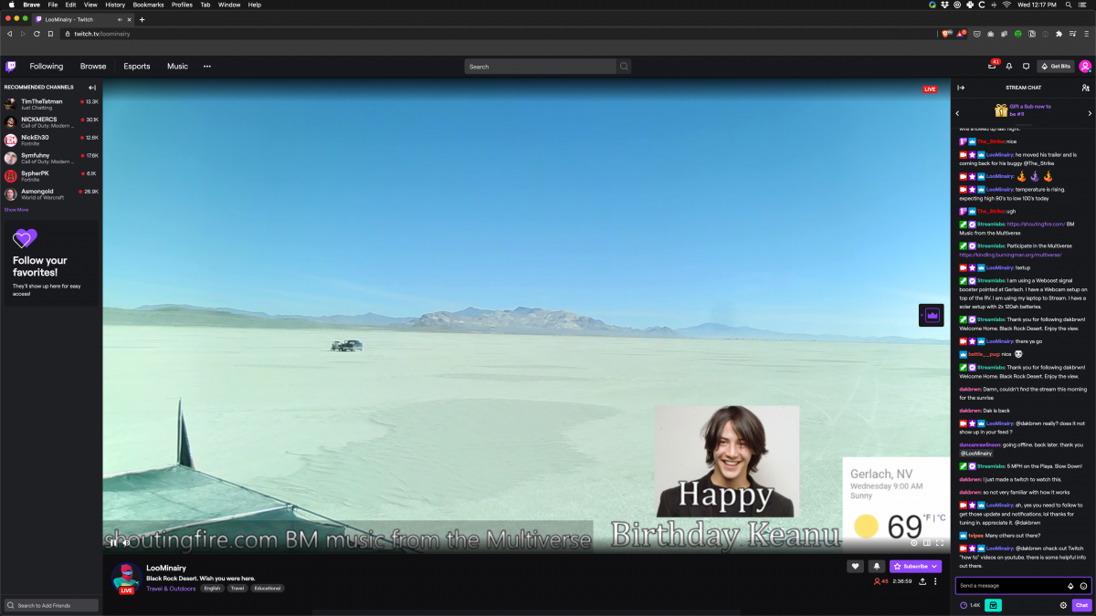Click the channel points balance 1.4K
Viewport: 1096px width, 616px height.
point(970,605)
